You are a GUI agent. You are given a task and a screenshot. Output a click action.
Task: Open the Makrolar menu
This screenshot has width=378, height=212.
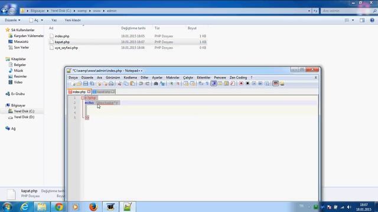[173, 78]
